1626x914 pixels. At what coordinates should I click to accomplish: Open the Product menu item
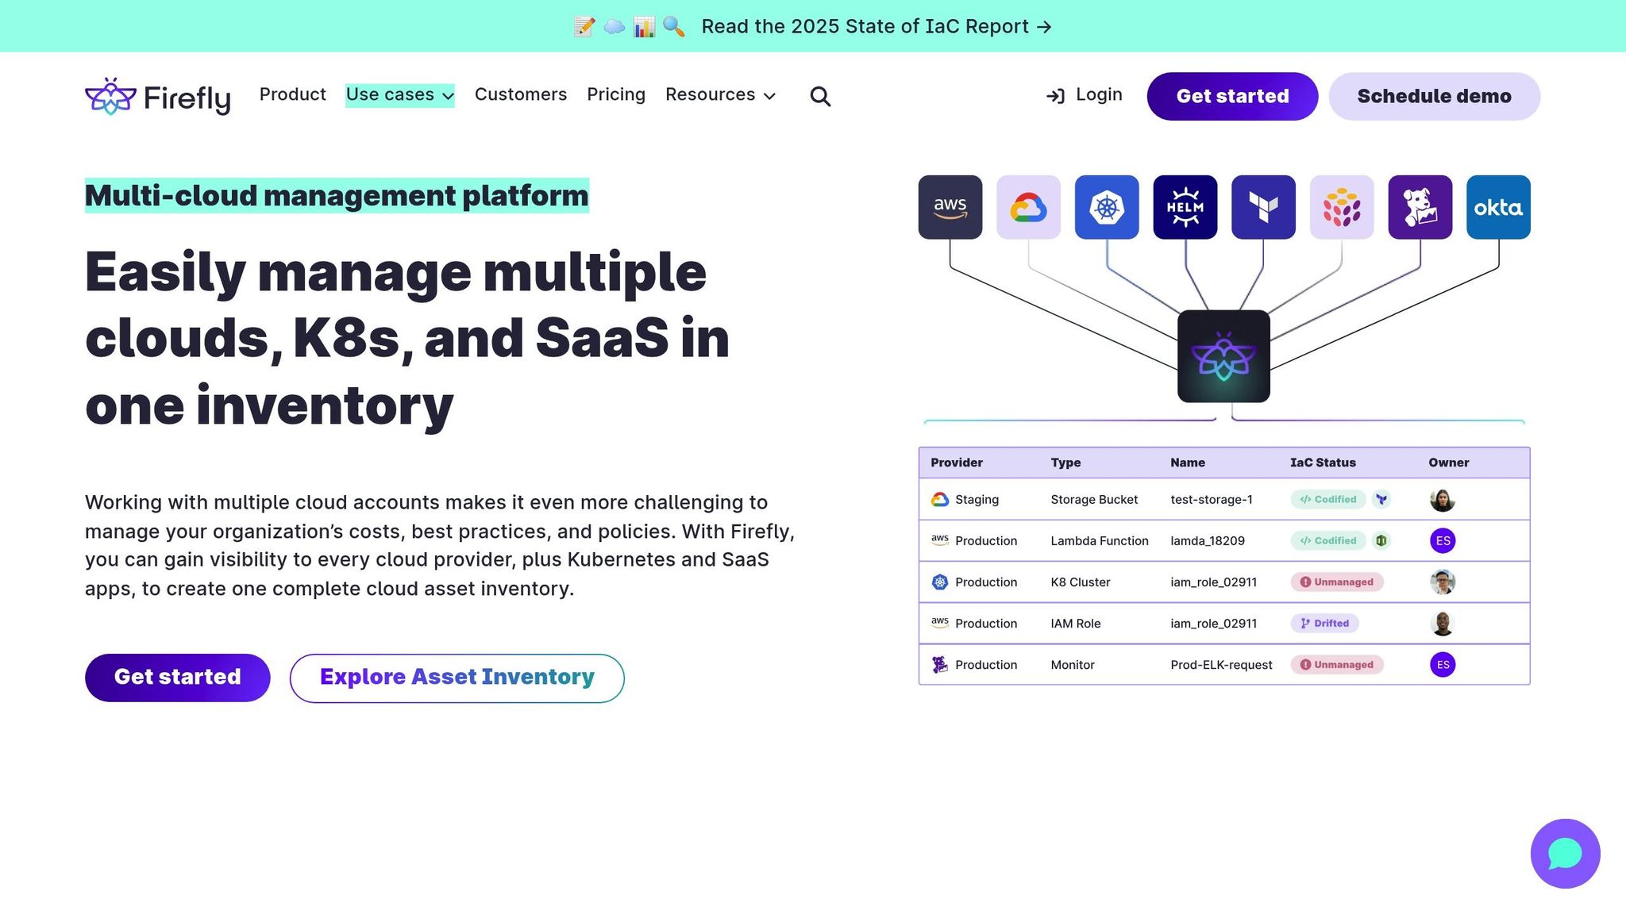pyautogui.click(x=293, y=94)
